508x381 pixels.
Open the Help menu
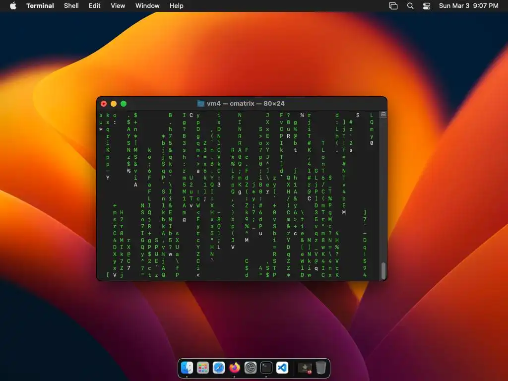pyautogui.click(x=176, y=6)
